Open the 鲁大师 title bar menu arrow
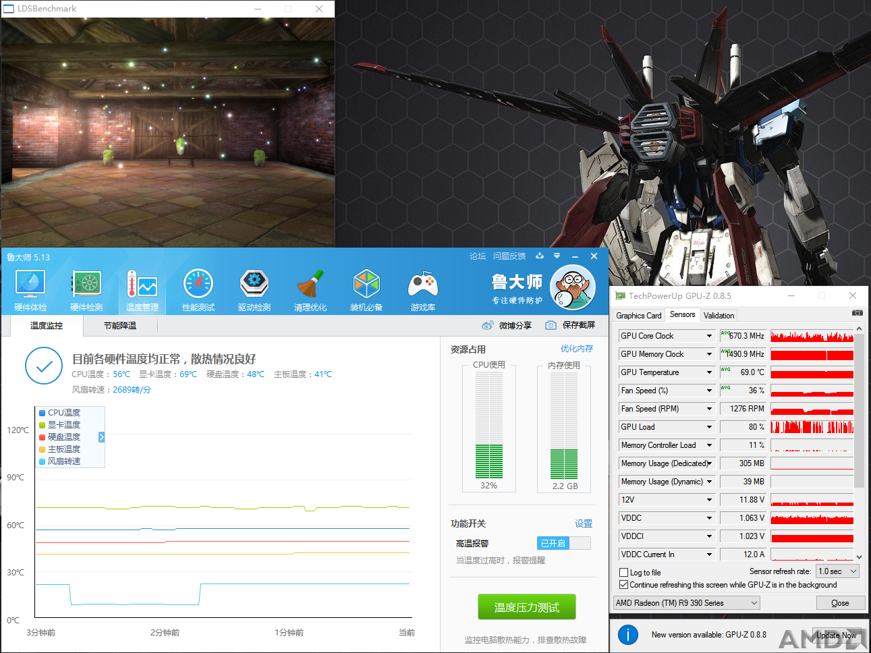The image size is (871, 653). (557, 256)
